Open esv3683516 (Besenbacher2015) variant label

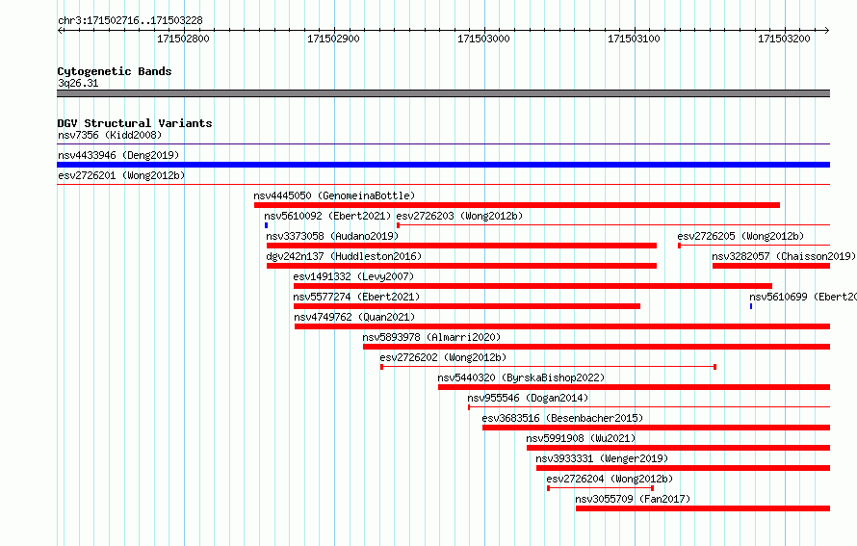[562, 418]
